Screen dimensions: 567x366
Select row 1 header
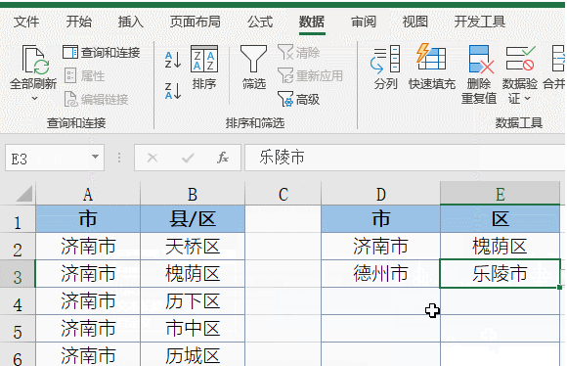tap(18, 219)
